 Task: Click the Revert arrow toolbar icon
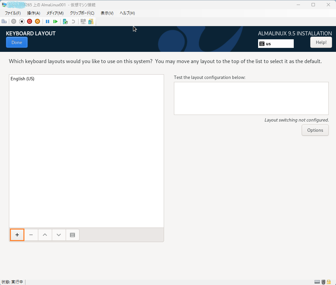73,21
